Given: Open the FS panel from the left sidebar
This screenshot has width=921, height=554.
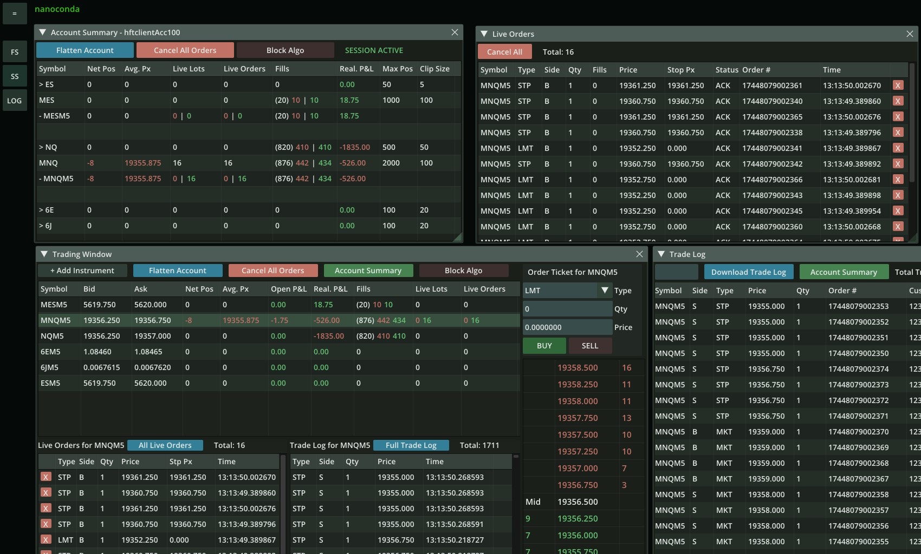Looking at the screenshot, I should 15,51.
